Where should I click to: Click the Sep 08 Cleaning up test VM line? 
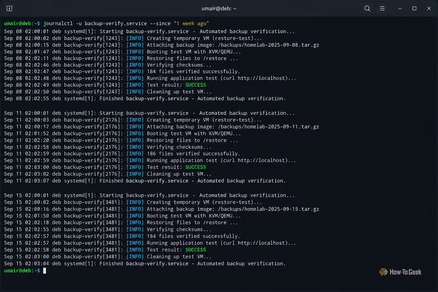point(108,92)
